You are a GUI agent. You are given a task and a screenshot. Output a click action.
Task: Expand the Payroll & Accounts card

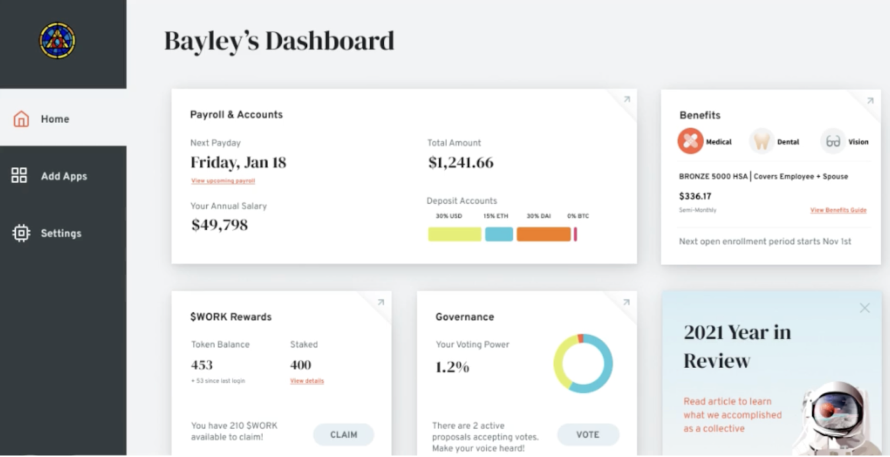627,99
